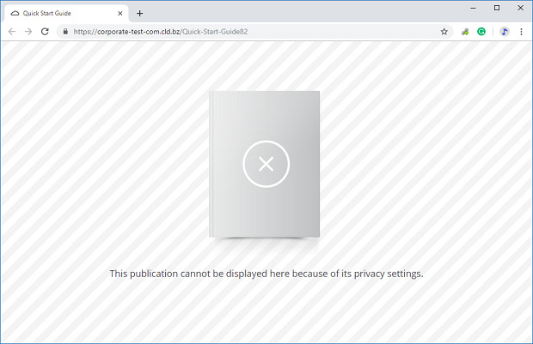Click the cloud favicon on the tab
This screenshot has width=533, height=344.
pyautogui.click(x=15, y=13)
